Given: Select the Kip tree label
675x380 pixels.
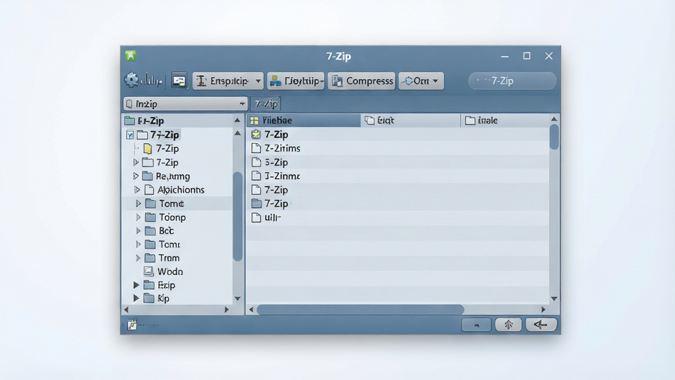Looking at the screenshot, I should coord(163,298).
